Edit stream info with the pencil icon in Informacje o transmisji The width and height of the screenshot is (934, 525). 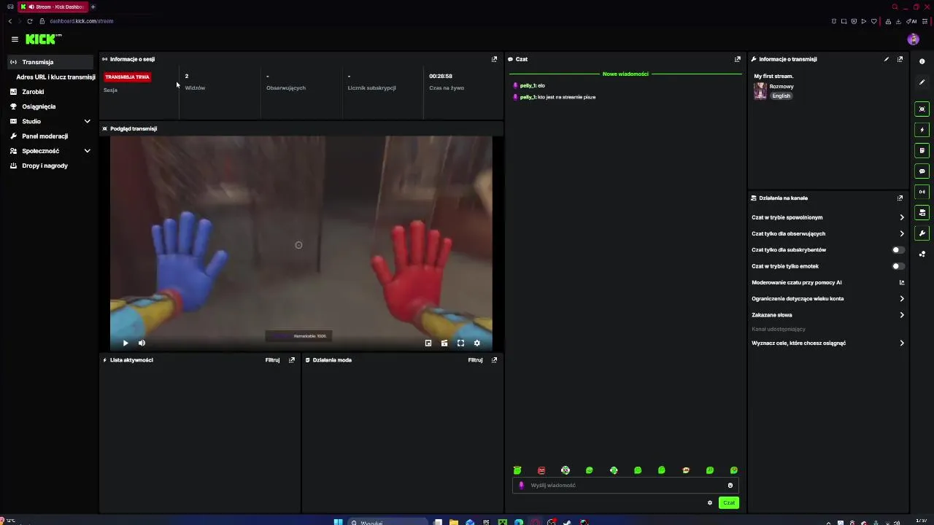tap(887, 59)
